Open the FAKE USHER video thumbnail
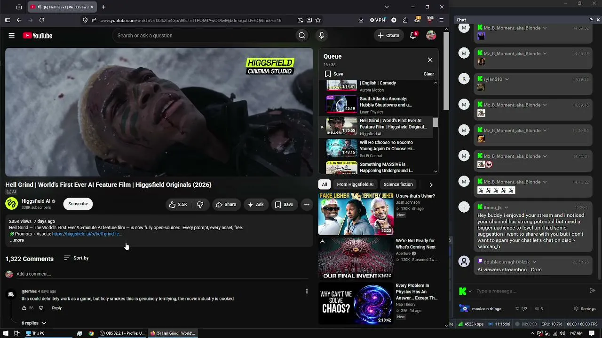This screenshot has height=338, width=602. tap(356, 214)
